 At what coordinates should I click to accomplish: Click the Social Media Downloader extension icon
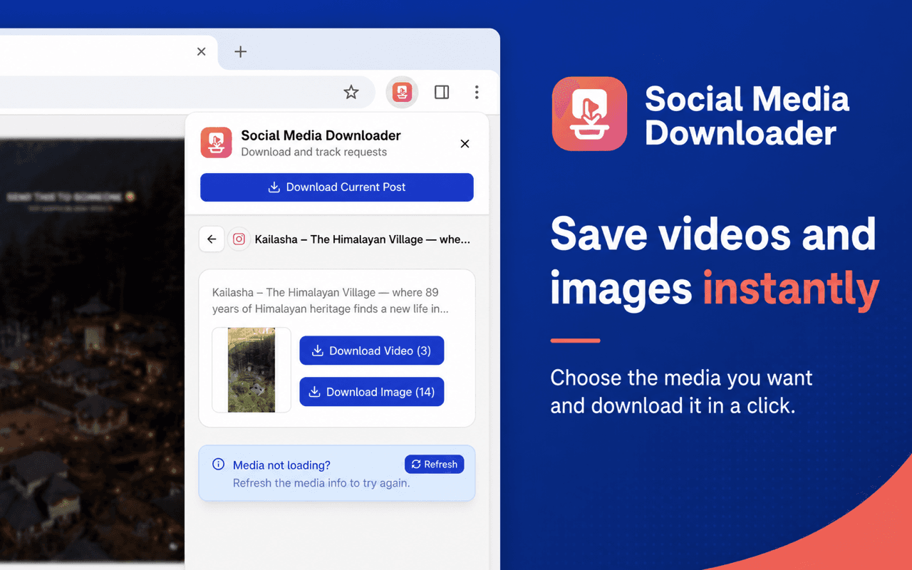coord(403,92)
